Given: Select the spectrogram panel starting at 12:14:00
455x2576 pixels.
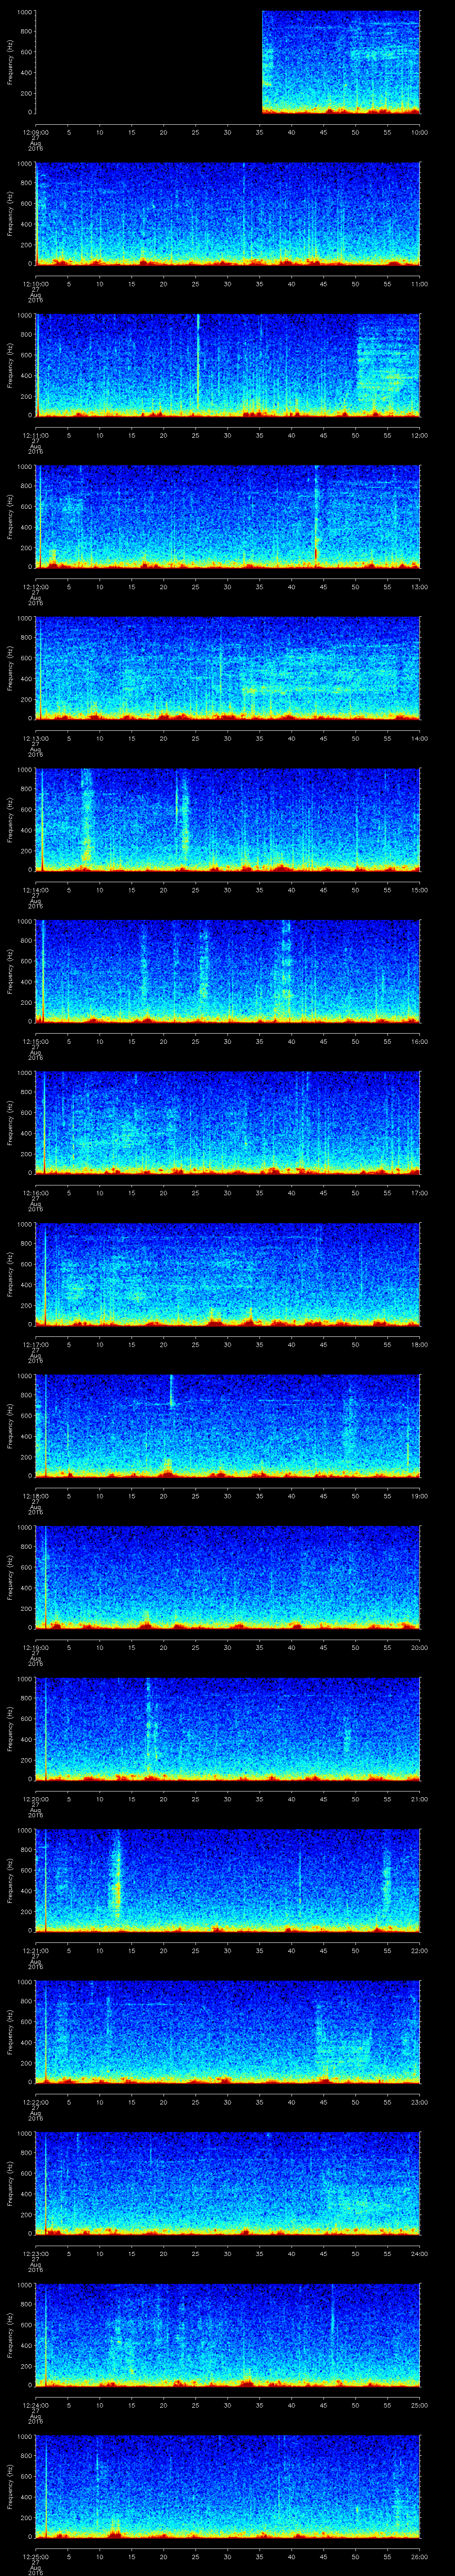Looking at the screenshot, I should pyautogui.click(x=228, y=819).
